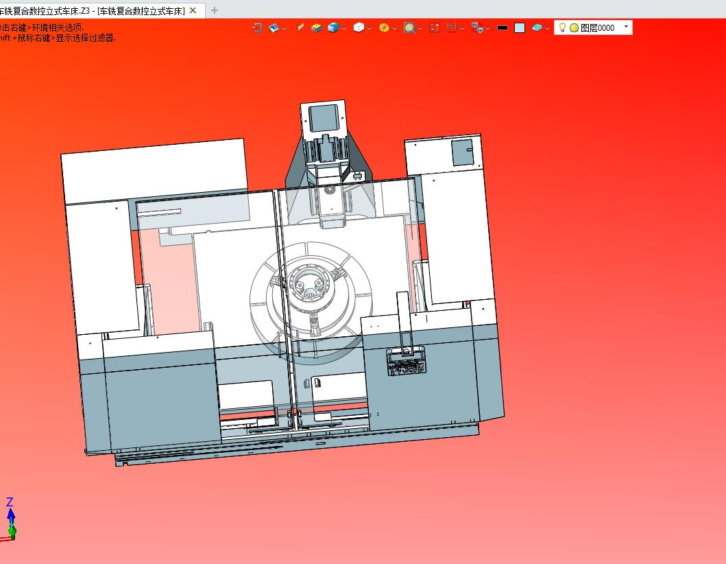Pick the light blue color swatch
This screenshot has height=564, width=726.
(520, 28)
